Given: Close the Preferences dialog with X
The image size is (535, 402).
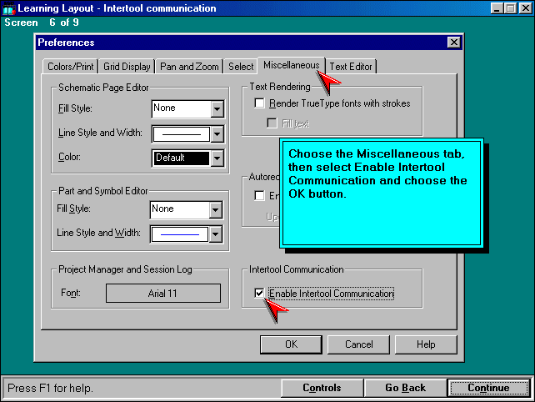Looking at the screenshot, I should tap(453, 43).
